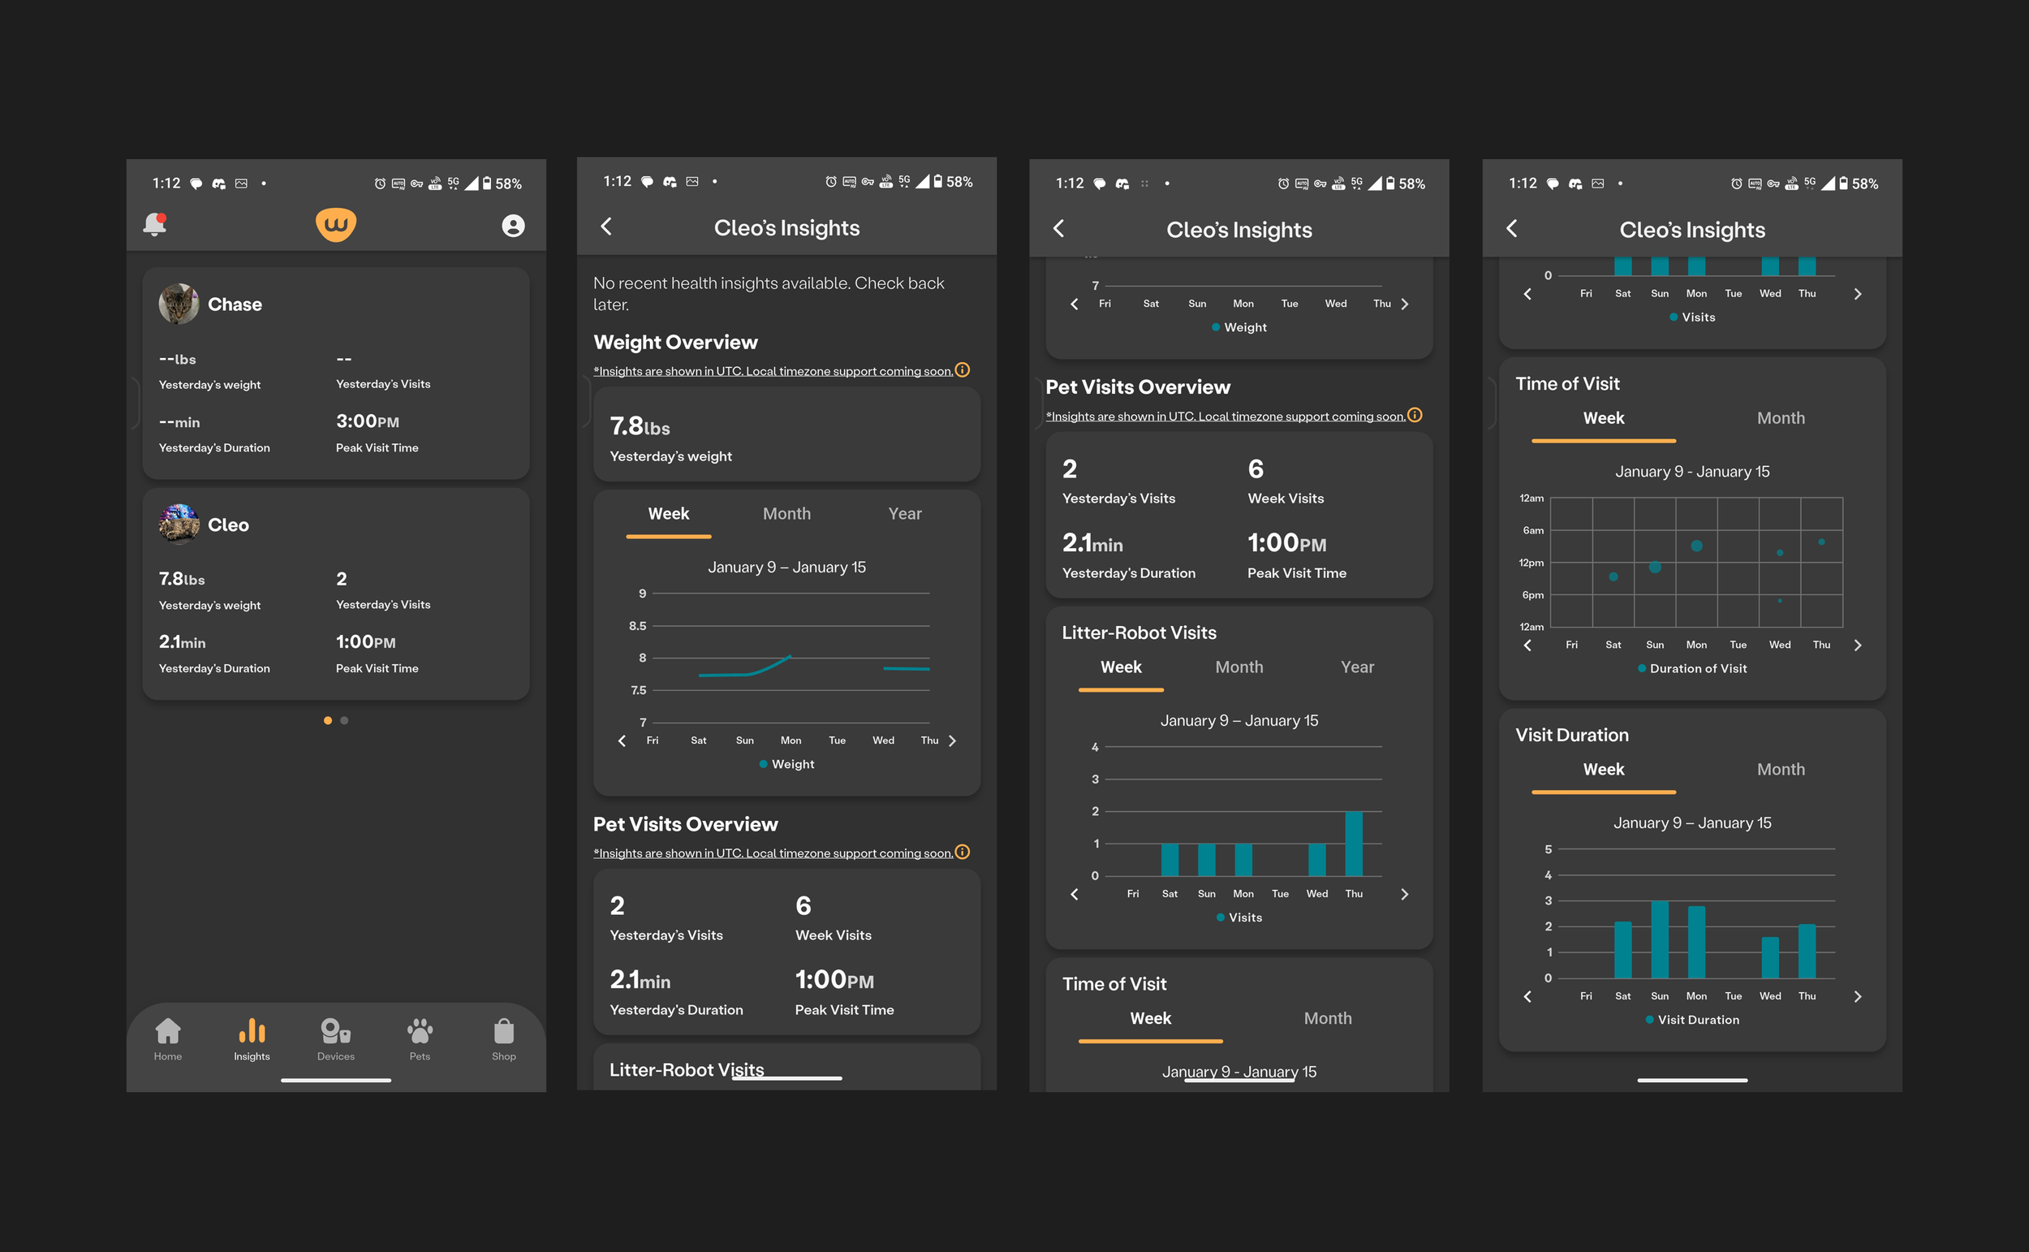Go to next week on Weight chart
The width and height of the screenshot is (2029, 1252).
[953, 741]
